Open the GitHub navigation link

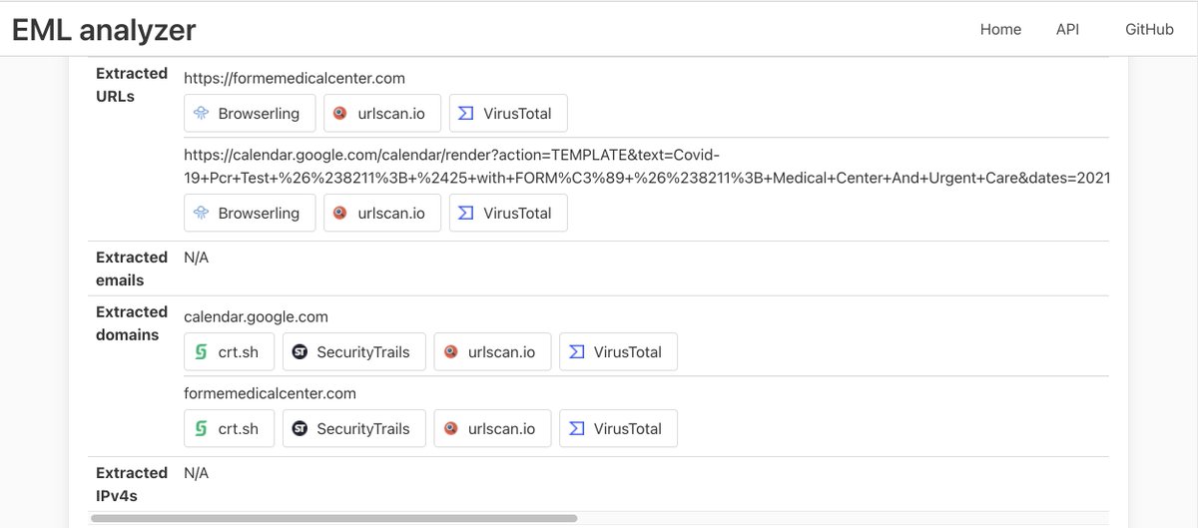pyautogui.click(x=1149, y=29)
